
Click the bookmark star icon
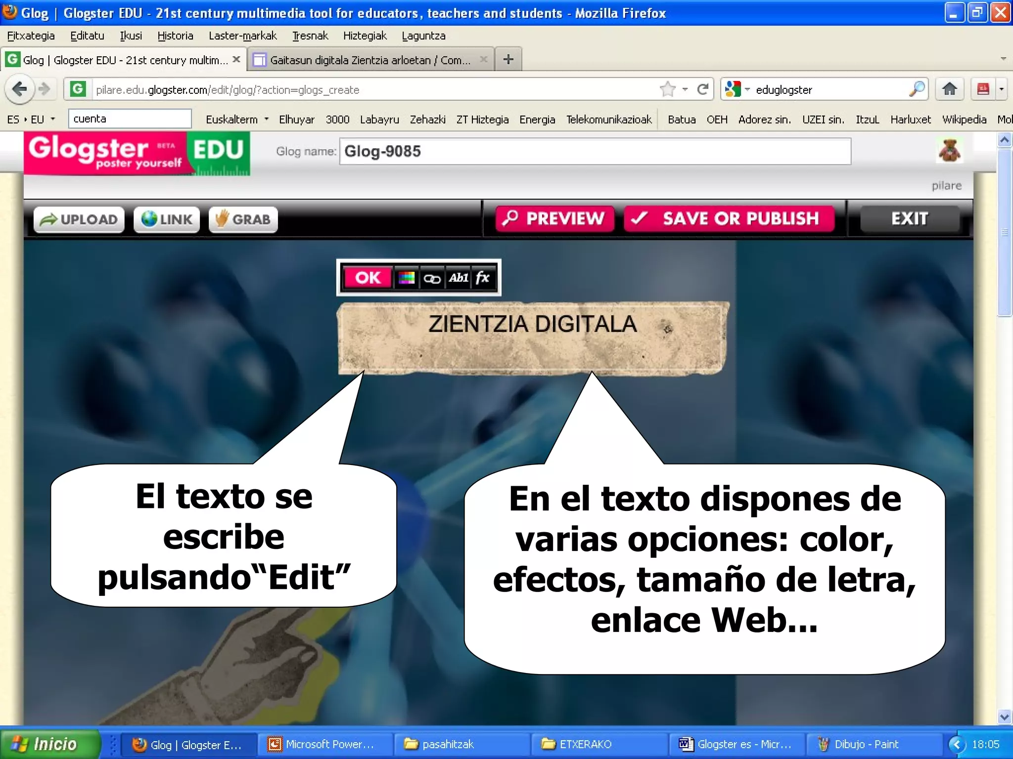point(668,89)
